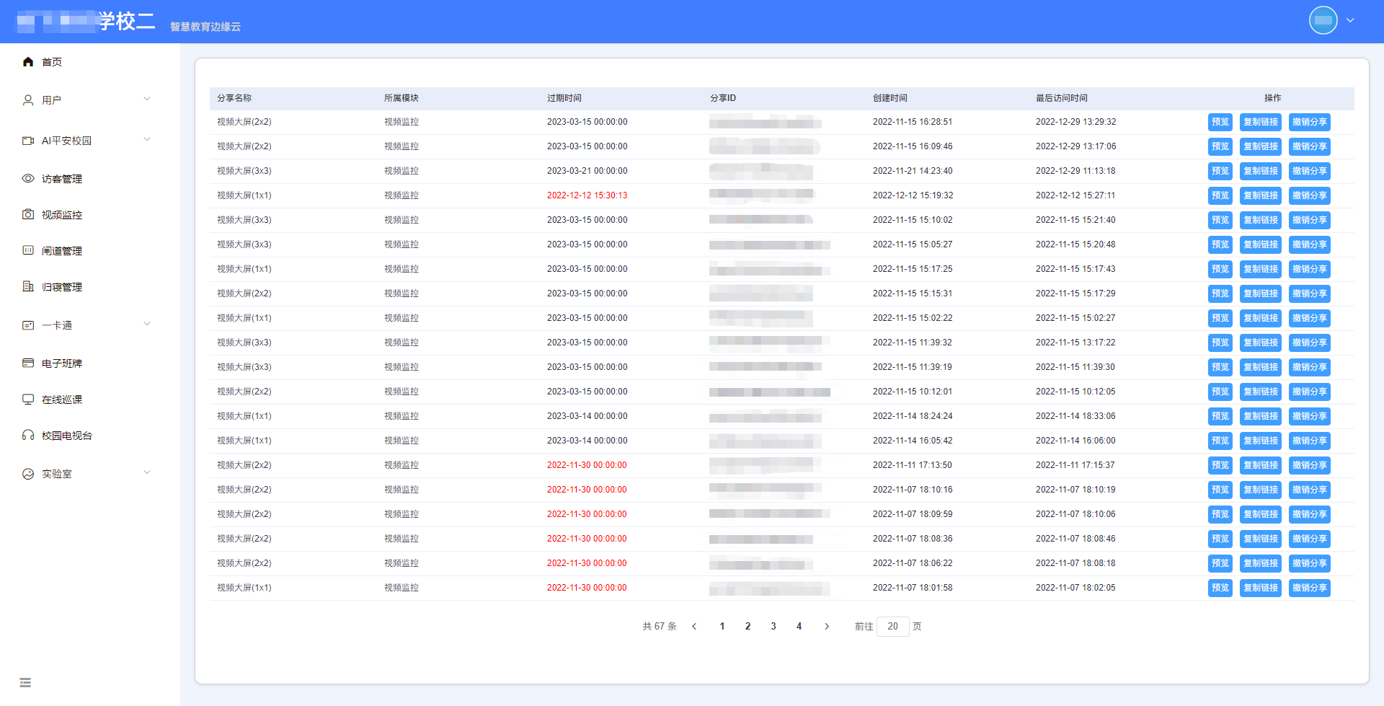This screenshot has height=706, width=1384.
Task: Click the electronic class board icon
Action: click(x=28, y=363)
